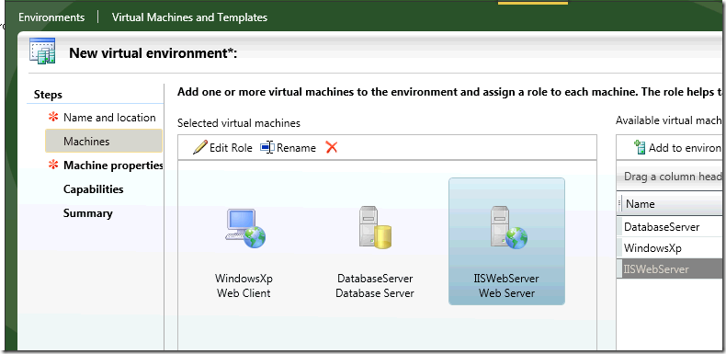The image size is (726, 354).
Task: Click the IISWebServer Web Server label
Action: 506,286
